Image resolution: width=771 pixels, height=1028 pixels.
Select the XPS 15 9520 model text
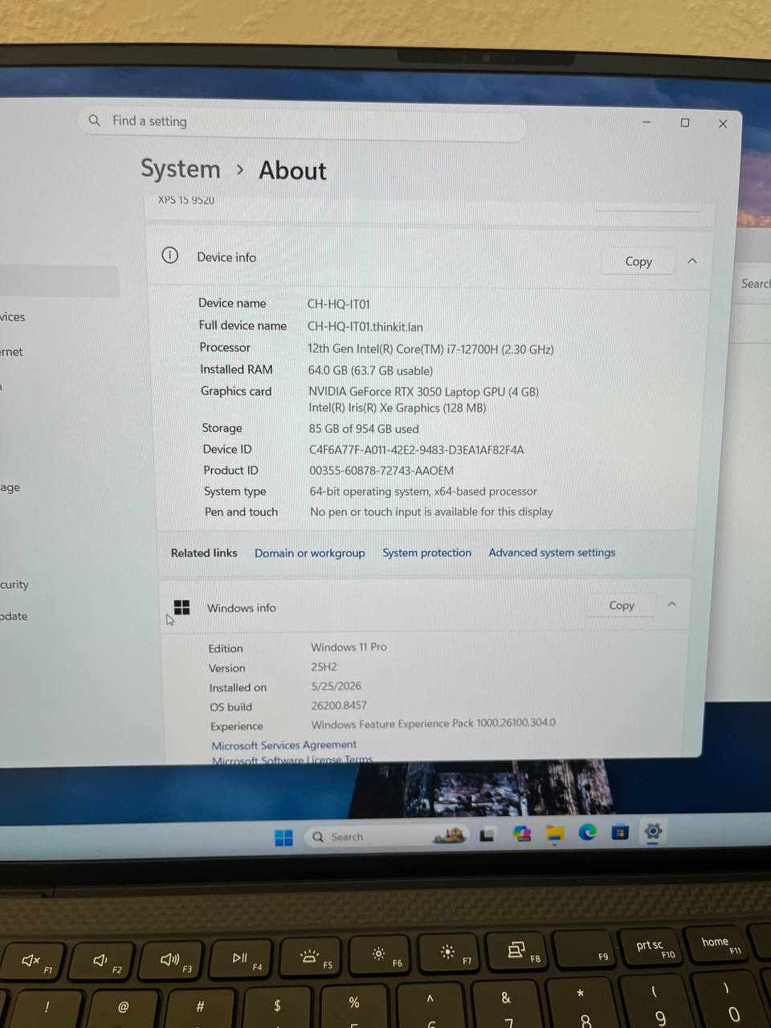[186, 200]
